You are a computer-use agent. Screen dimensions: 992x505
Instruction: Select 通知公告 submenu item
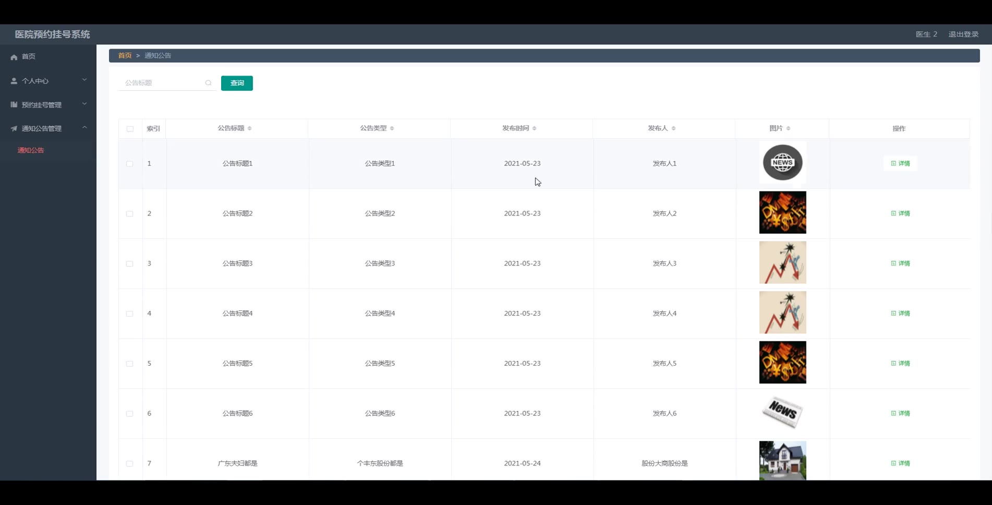[x=31, y=150]
